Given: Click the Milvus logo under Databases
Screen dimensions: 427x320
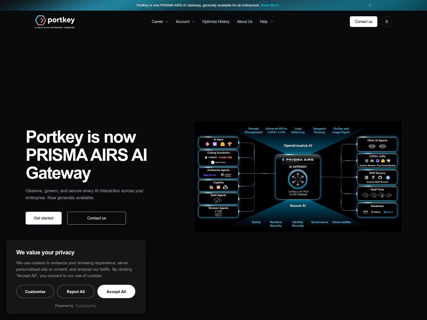Looking at the screenshot, I should tap(388, 212).
